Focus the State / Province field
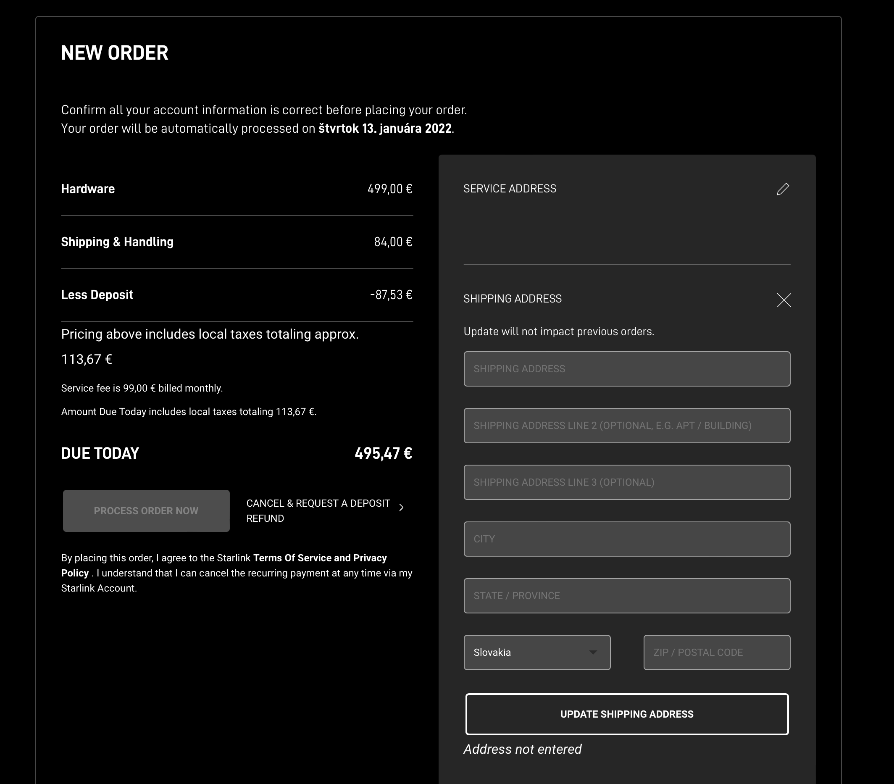Image resolution: width=894 pixels, height=784 pixels. [x=626, y=596]
